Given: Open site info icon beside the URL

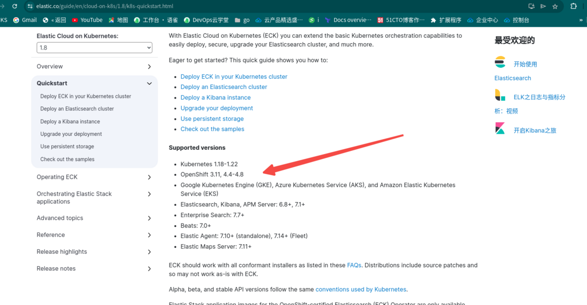Looking at the screenshot, I should pos(30,6).
